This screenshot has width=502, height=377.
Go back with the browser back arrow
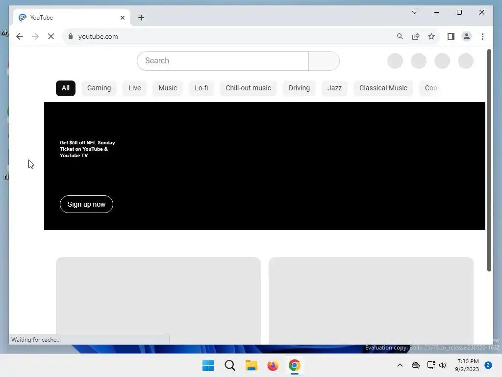pyautogui.click(x=20, y=36)
